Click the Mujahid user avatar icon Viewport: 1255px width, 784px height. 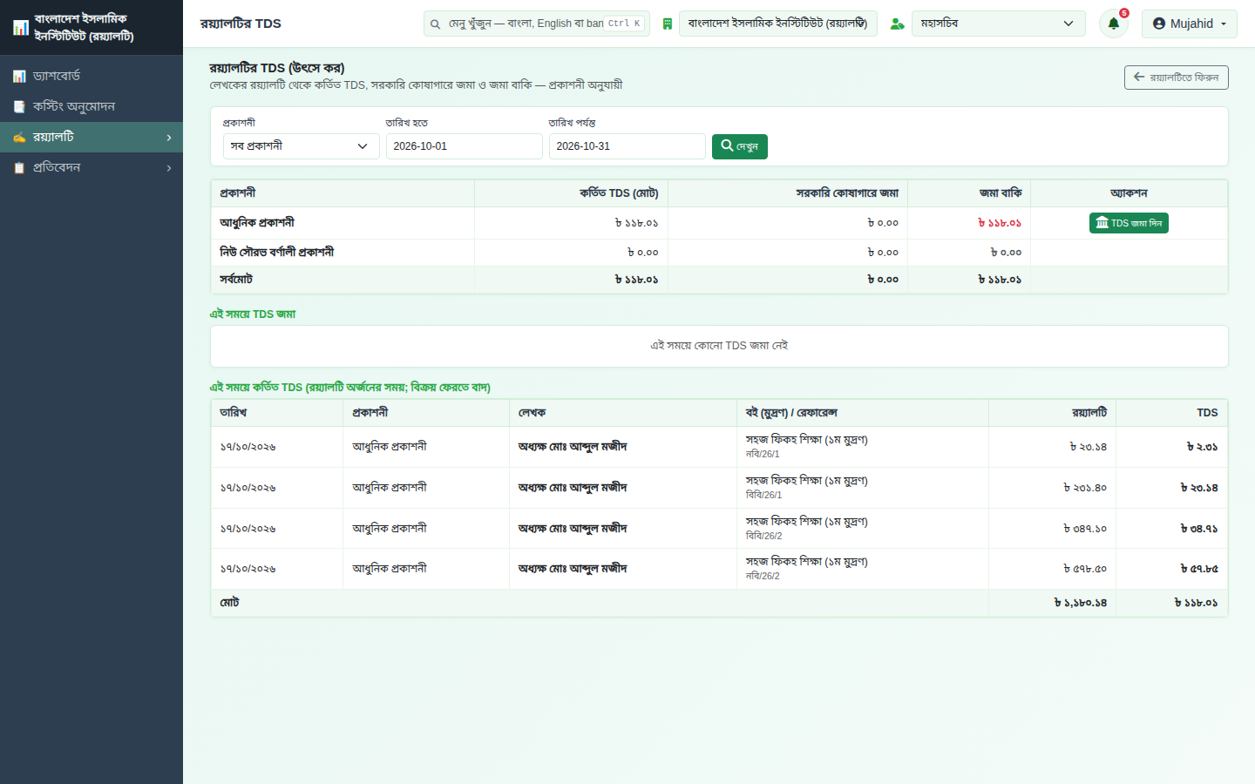point(1159,24)
